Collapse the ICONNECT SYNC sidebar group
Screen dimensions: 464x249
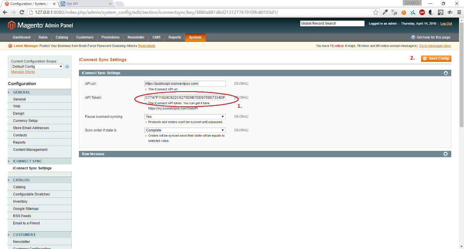39,161
